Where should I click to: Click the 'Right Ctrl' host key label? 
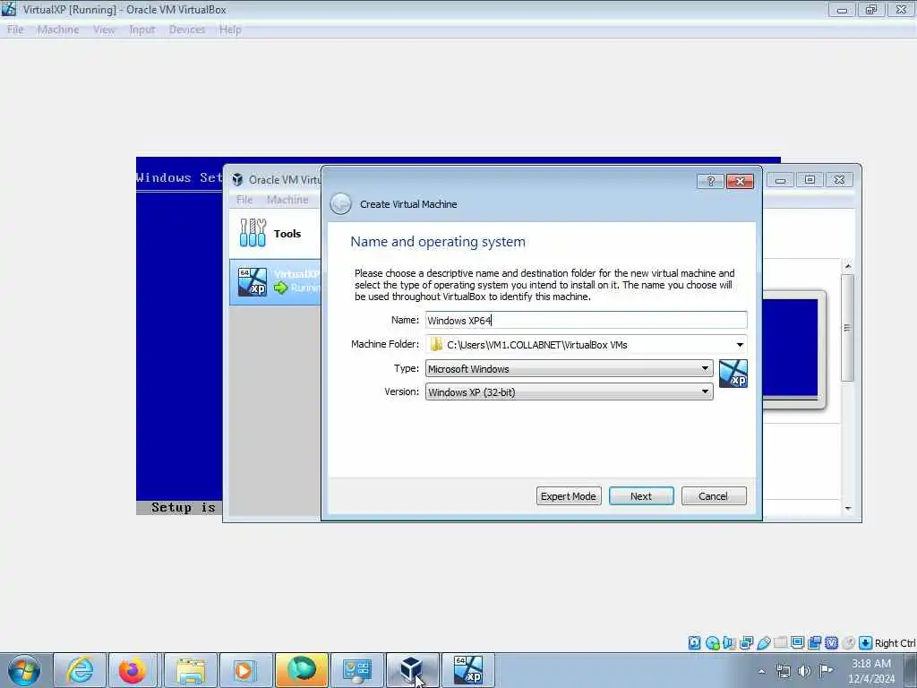click(x=895, y=643)
